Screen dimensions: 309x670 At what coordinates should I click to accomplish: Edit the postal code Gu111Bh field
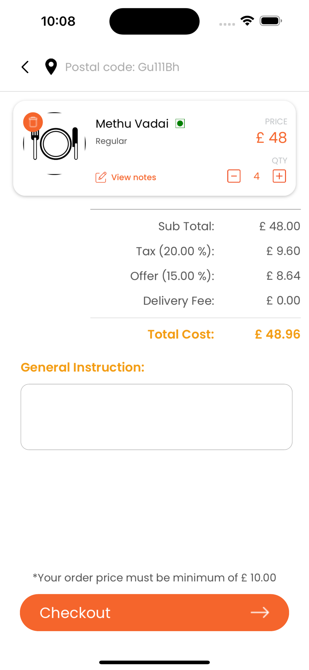click(x=122, y=67)
